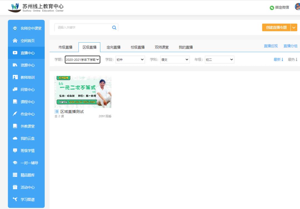Open the 直播巡视 link
Viewport: 300px width, 209px height.
pos(270,46)
